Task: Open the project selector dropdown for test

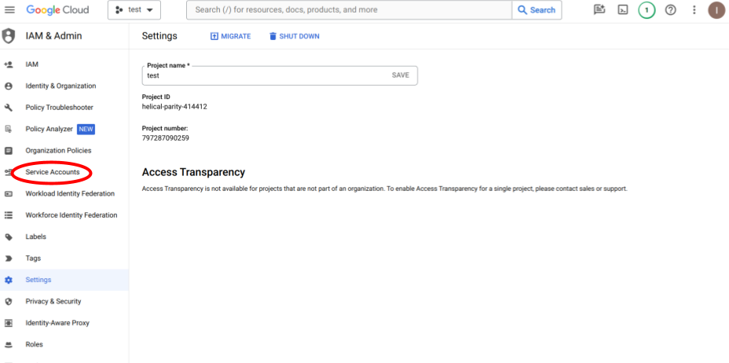Action: click(134, 10)
